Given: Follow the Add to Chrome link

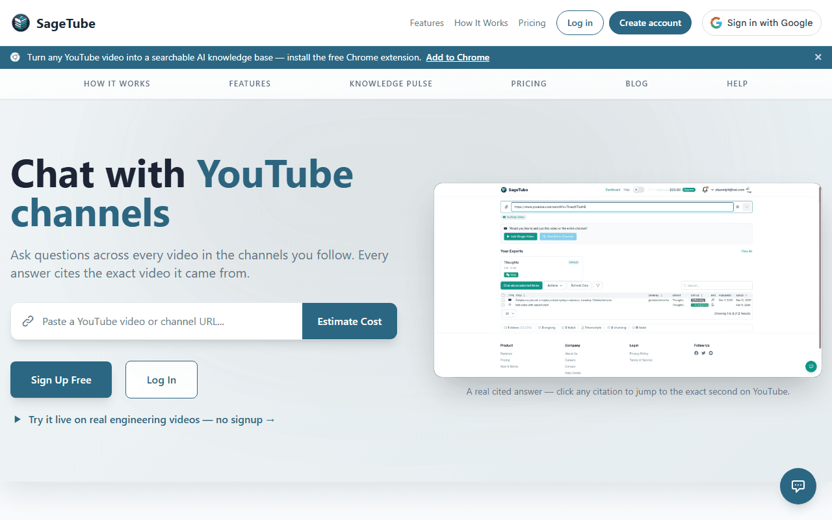Looking at the screenshot, I should coord(458,57).
